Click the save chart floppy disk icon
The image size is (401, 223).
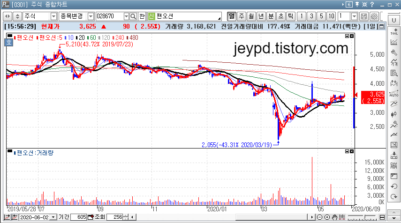363,16
